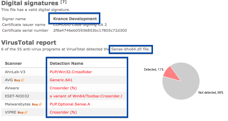This screenshot has width=228, height=121.
Task: Click the PUP/Win32.CrossRider detection name
Action: pyautogui.click(x=71, y=72)
